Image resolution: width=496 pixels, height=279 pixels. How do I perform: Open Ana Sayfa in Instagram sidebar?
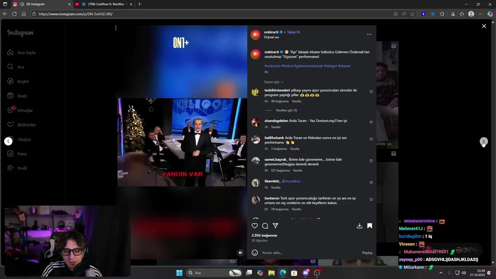click(21, 52)
